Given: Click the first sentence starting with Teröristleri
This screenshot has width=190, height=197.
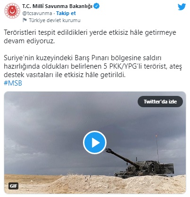Looking at the screenshot, I should coord(90,37).
